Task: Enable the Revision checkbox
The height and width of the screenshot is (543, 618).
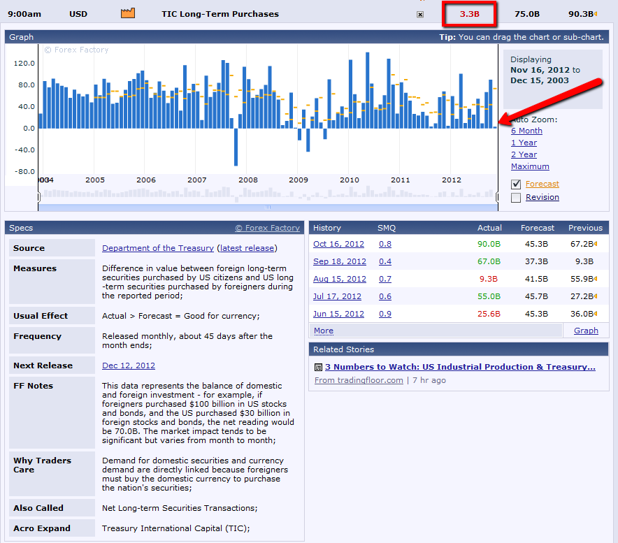Action: click(516, 197)
